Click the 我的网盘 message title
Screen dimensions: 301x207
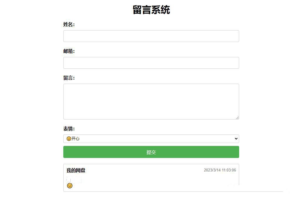coord(76,170)
